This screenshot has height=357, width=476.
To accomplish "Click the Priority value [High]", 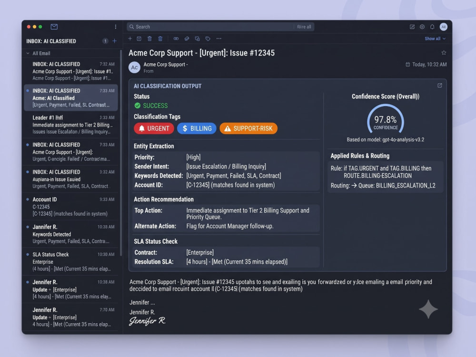I will pyautogui.click(x=193, y=157).
